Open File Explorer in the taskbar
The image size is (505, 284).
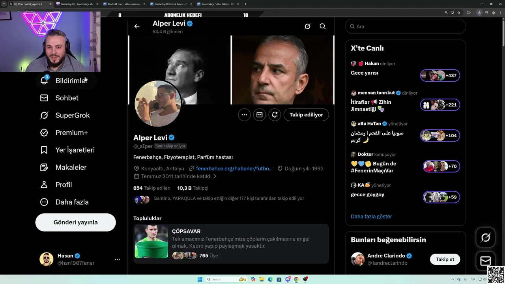pyautogui.click(x=262, y=279)
